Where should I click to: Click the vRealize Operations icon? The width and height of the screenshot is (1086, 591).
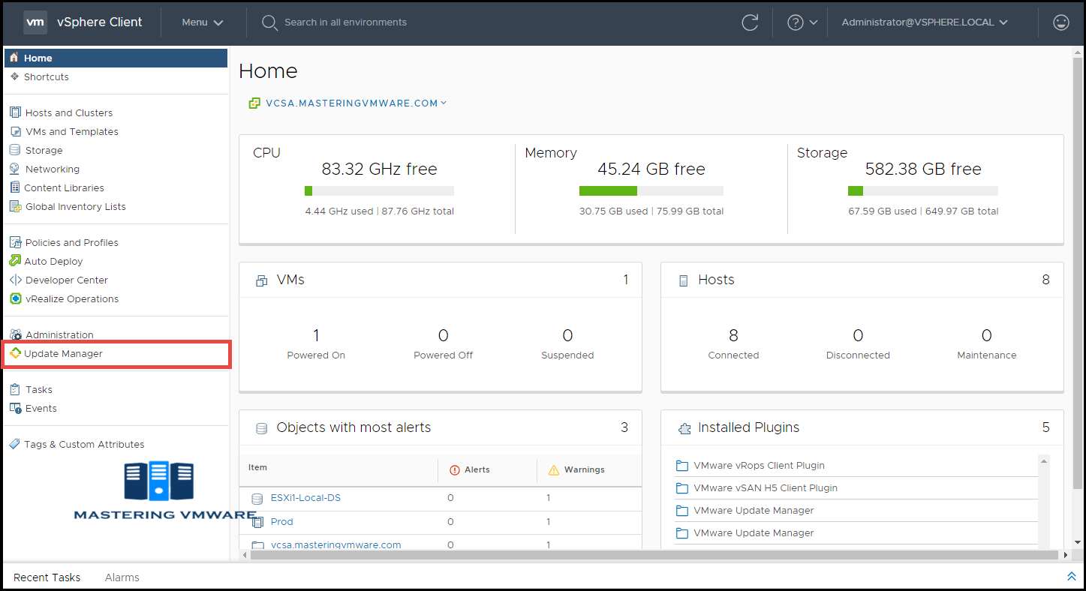(15, 298)
